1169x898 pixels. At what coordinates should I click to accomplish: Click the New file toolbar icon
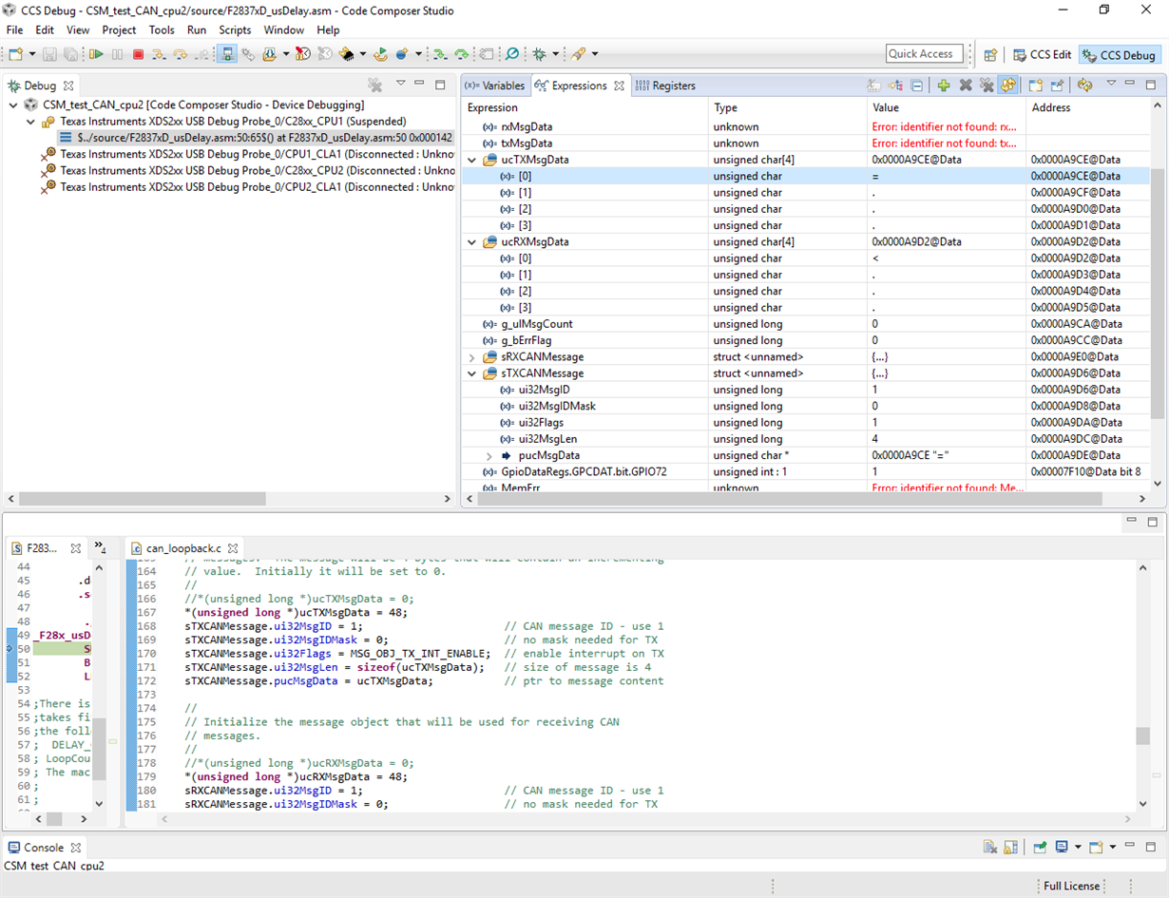pos(16,54)
